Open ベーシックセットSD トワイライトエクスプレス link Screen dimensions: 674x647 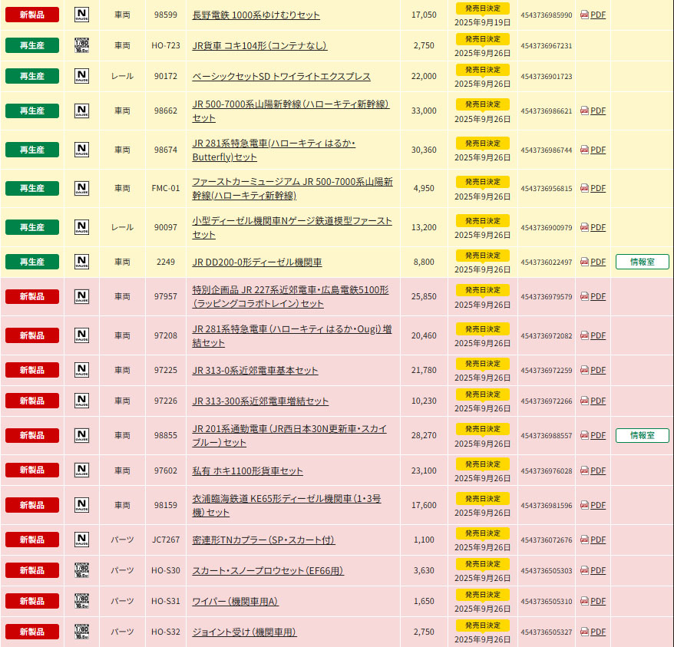281,77
